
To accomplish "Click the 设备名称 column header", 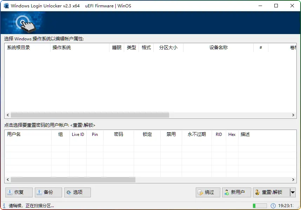I will (x=219, y=47).
